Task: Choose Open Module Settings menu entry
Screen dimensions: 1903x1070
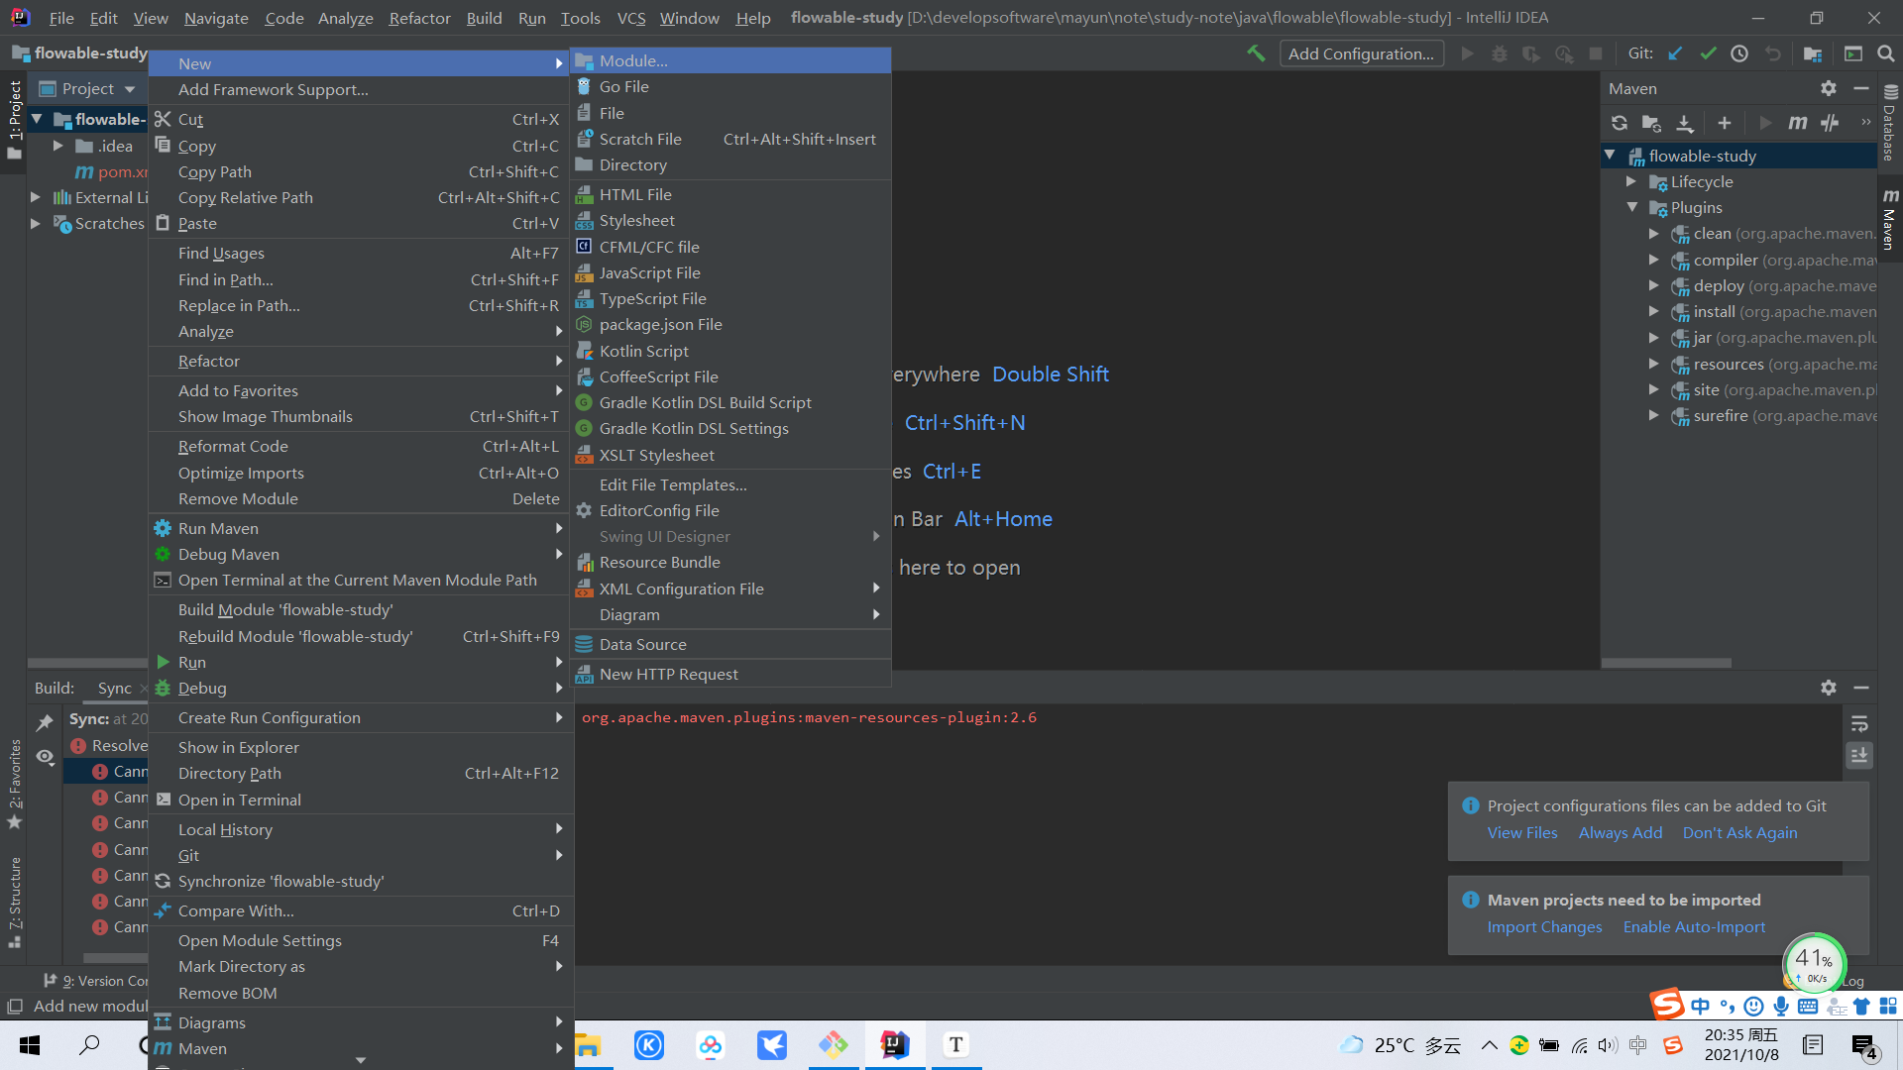Action: tap(260, 940)
